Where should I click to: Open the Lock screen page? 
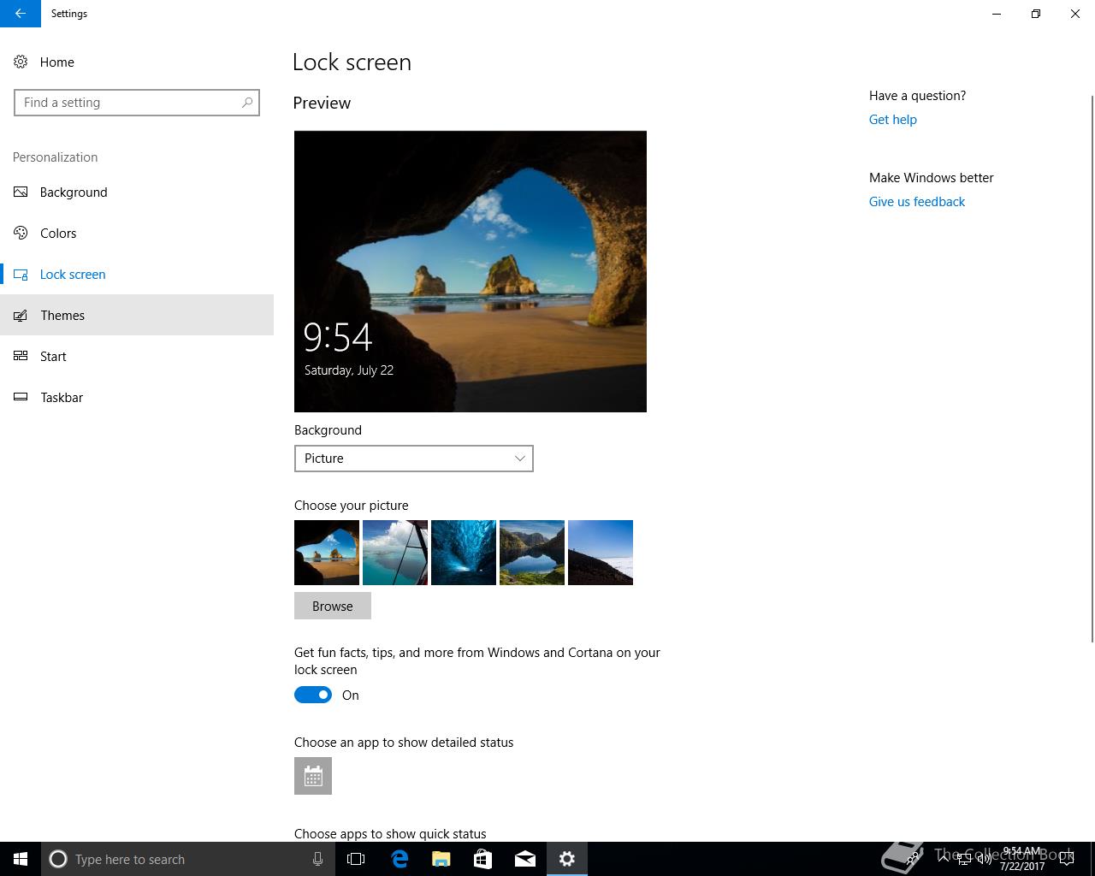(x=137, y=274)
